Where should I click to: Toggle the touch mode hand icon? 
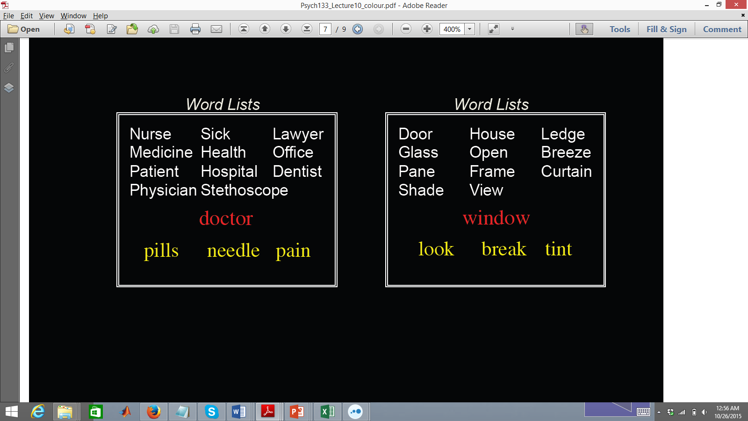click(x=584, y=29)
